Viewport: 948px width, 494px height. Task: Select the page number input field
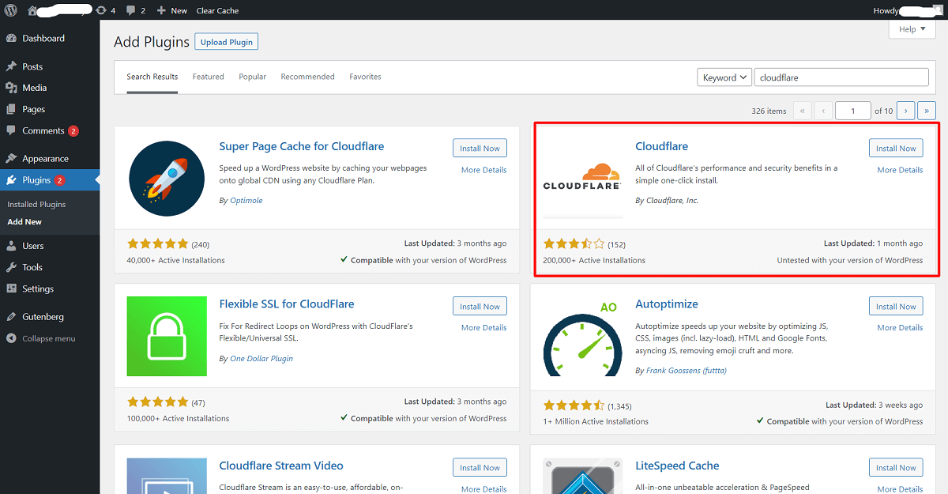852,111
